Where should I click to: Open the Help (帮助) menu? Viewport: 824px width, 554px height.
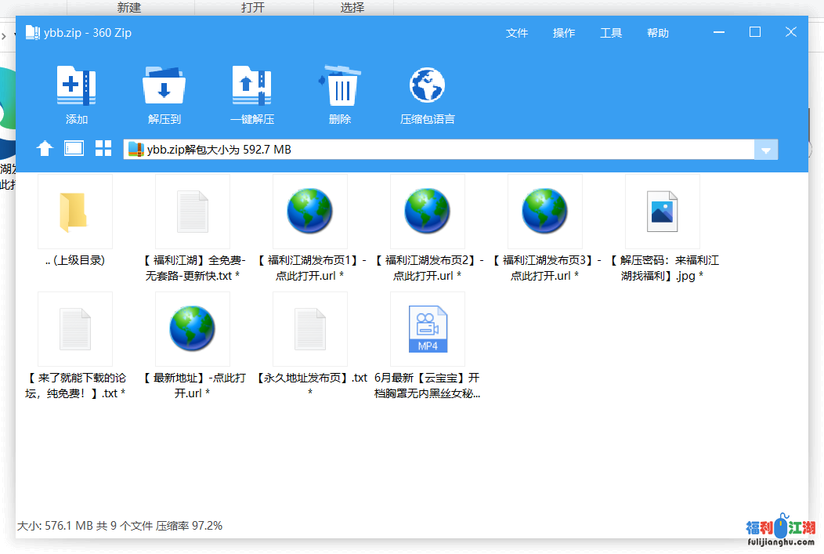pyautogui.click(x=658, y=33)
